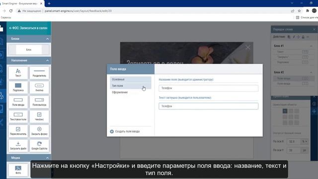Select center object orientation cell
Screen dimensions: 318x179
291,117
